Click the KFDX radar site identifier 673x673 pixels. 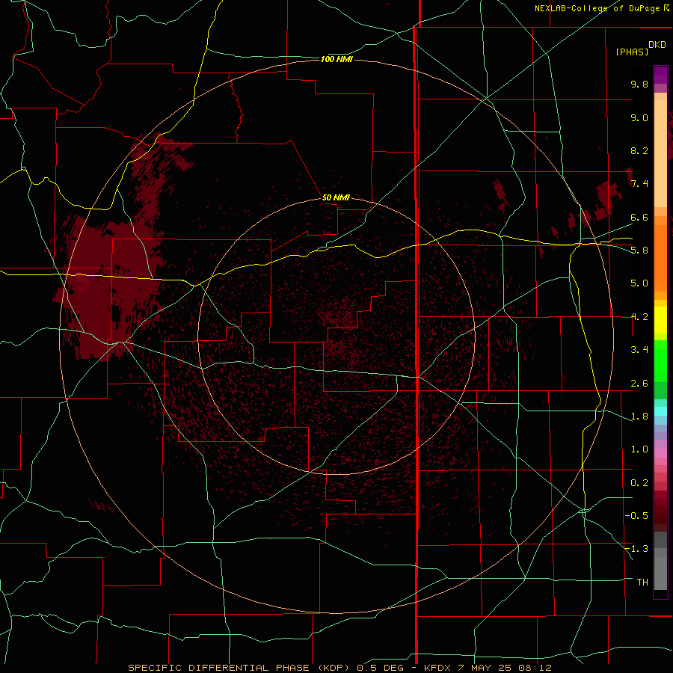437,668
